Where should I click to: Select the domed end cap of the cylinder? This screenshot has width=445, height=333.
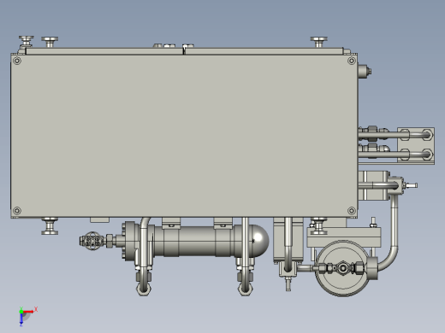[260, 241]
